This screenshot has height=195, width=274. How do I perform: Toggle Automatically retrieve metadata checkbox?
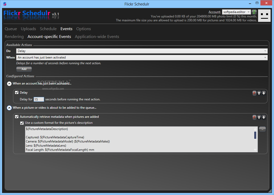(x=17, y=117)
